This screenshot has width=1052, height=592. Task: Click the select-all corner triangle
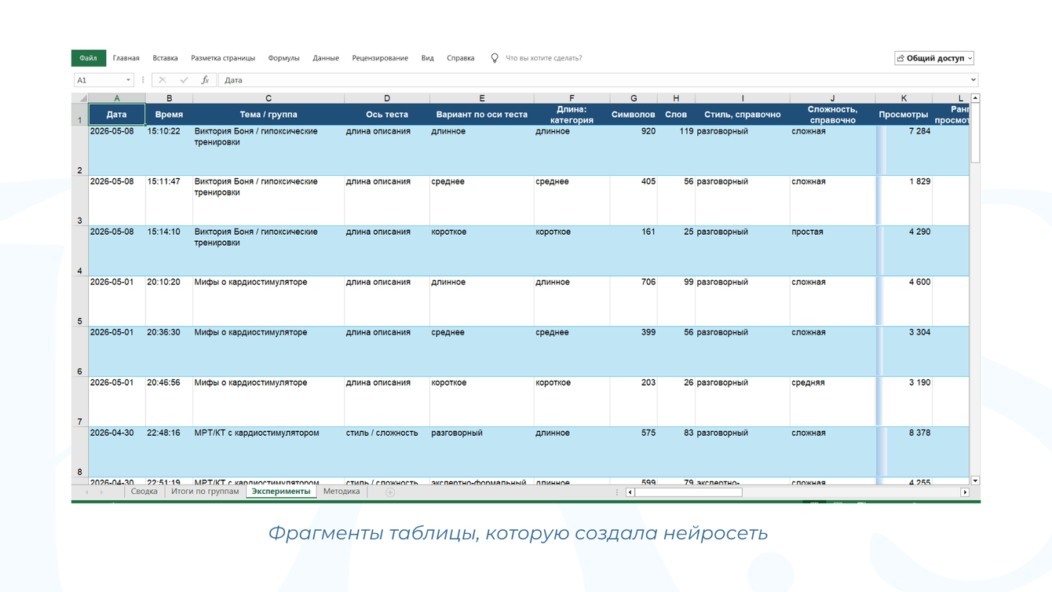82,99
